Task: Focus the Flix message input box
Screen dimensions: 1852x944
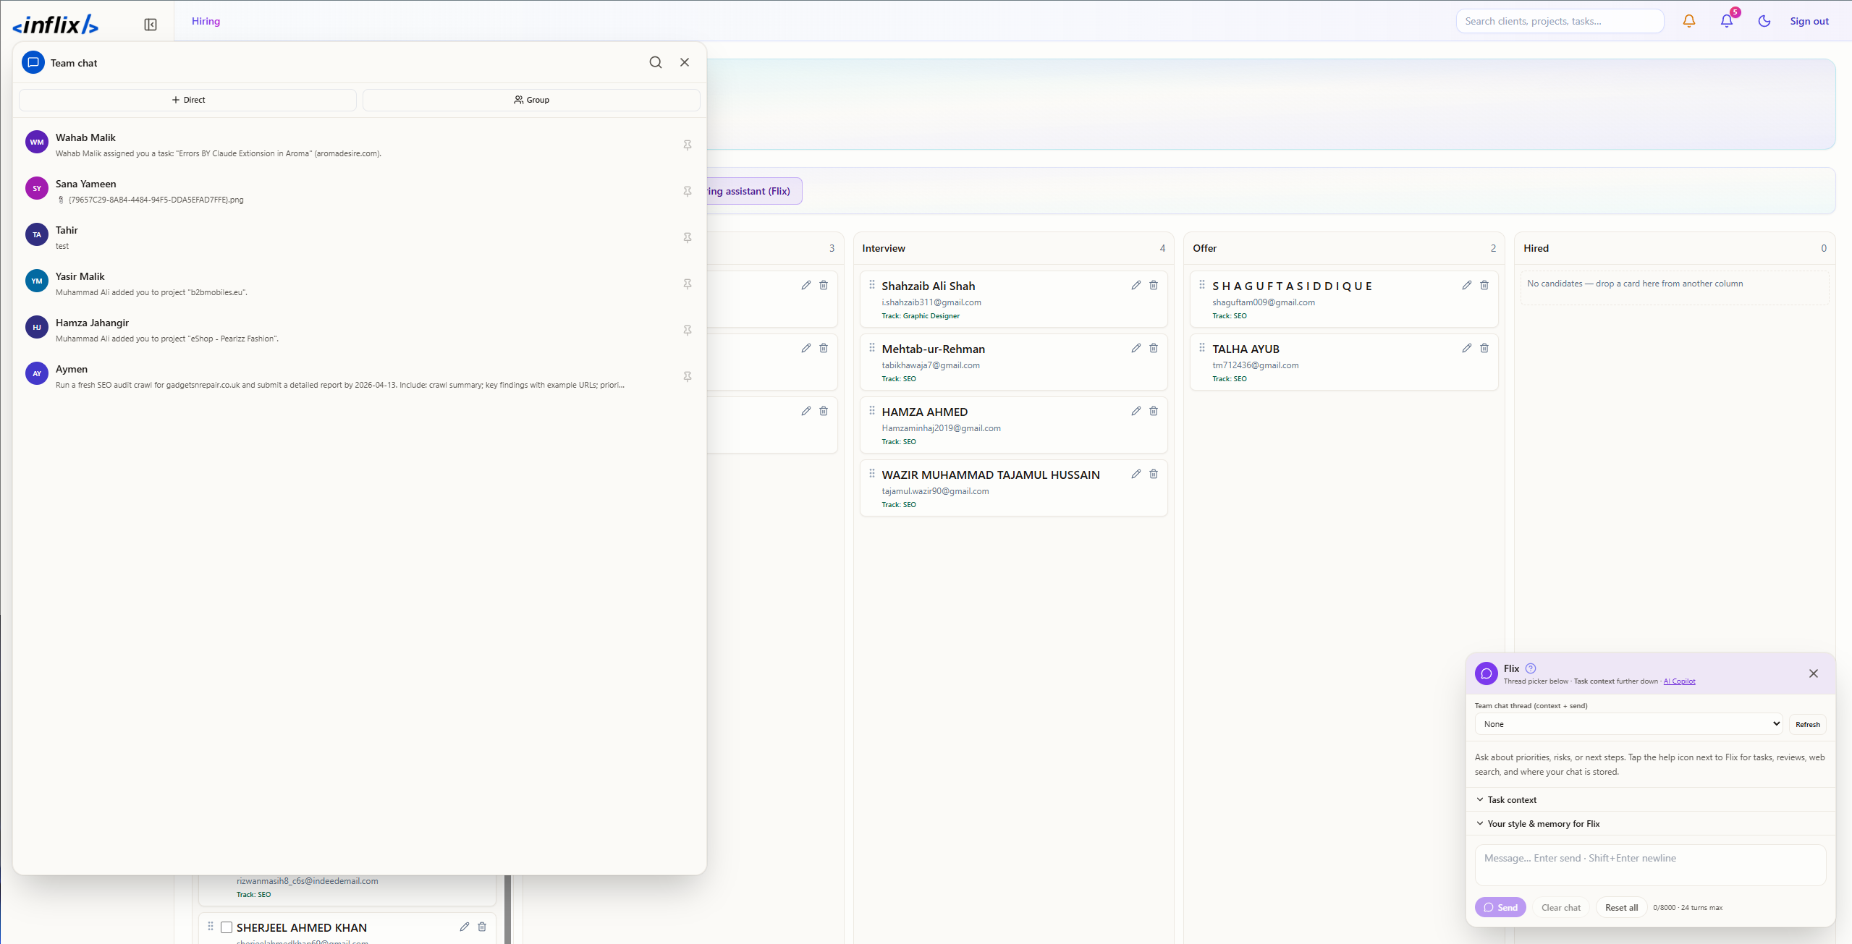Action: [x=1650, y=865]
